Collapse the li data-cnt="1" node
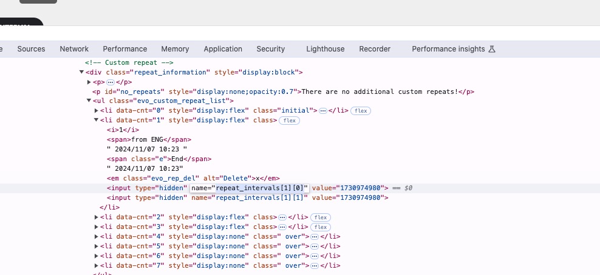Viewport: 600px width, 275px height. click(x=97, y=120)
